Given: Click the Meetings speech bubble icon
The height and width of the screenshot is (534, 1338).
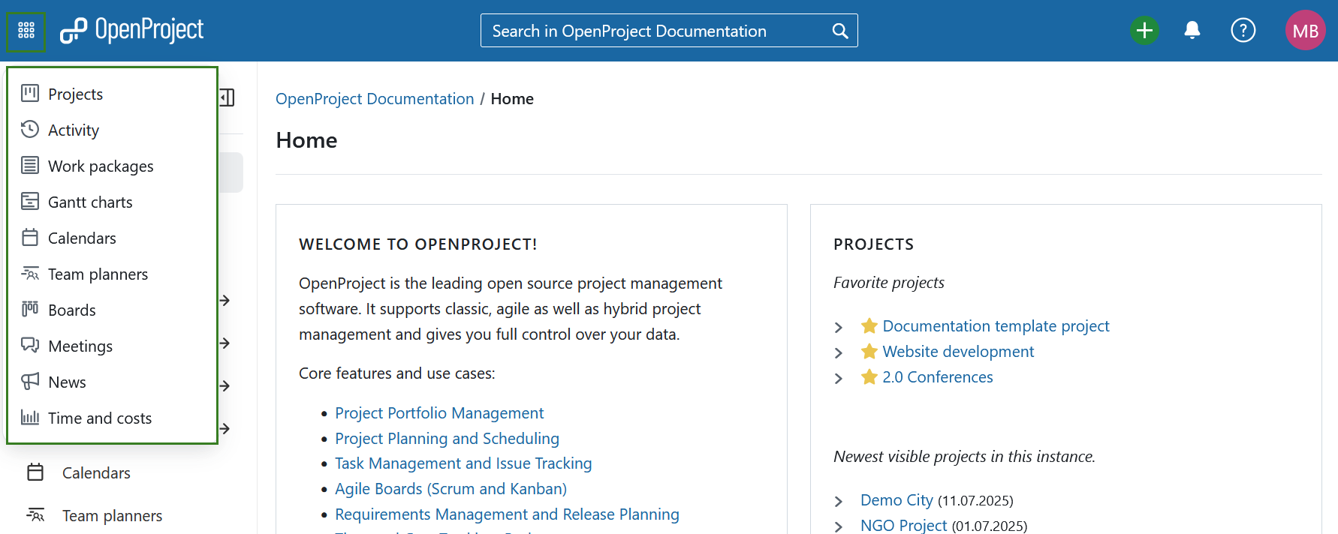Looking at the screenshot, I should tap(30, 345).
